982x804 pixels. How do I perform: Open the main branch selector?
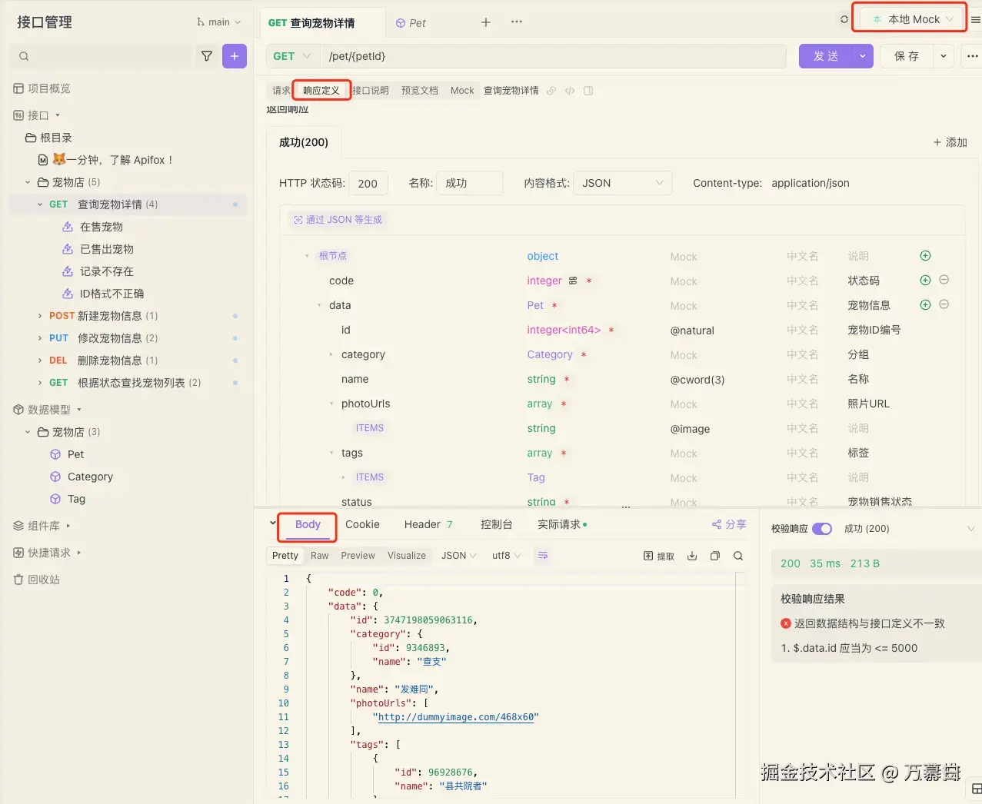(219, 22)
